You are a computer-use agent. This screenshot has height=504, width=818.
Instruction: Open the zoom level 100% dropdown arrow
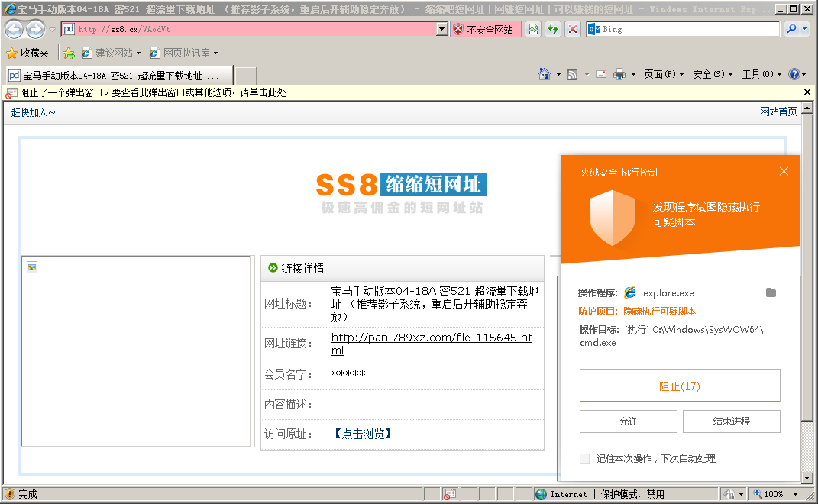tap(796, 494)
